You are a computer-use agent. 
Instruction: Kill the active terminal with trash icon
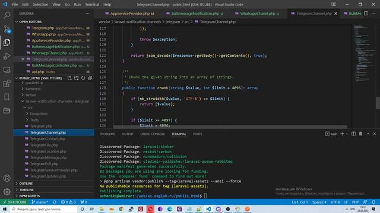click(x=360, y=134)
